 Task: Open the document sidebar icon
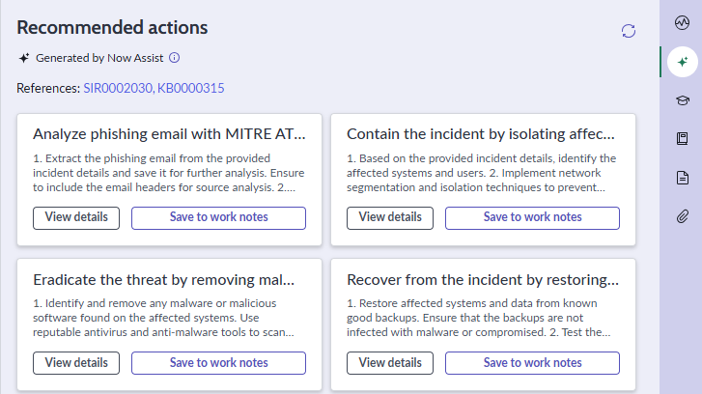[x=683, y=178]
